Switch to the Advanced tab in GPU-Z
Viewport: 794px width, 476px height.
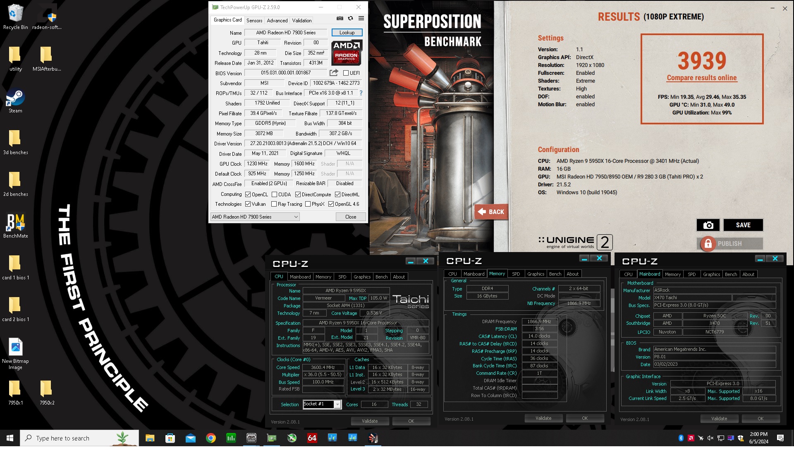[277, 20]
